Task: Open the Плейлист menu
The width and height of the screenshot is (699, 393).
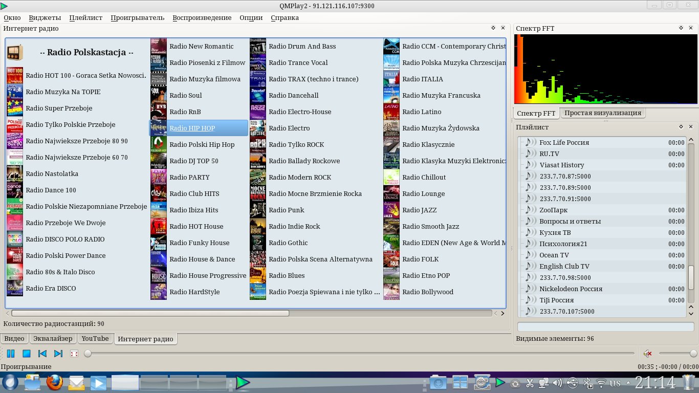Action: coord(86,17)
